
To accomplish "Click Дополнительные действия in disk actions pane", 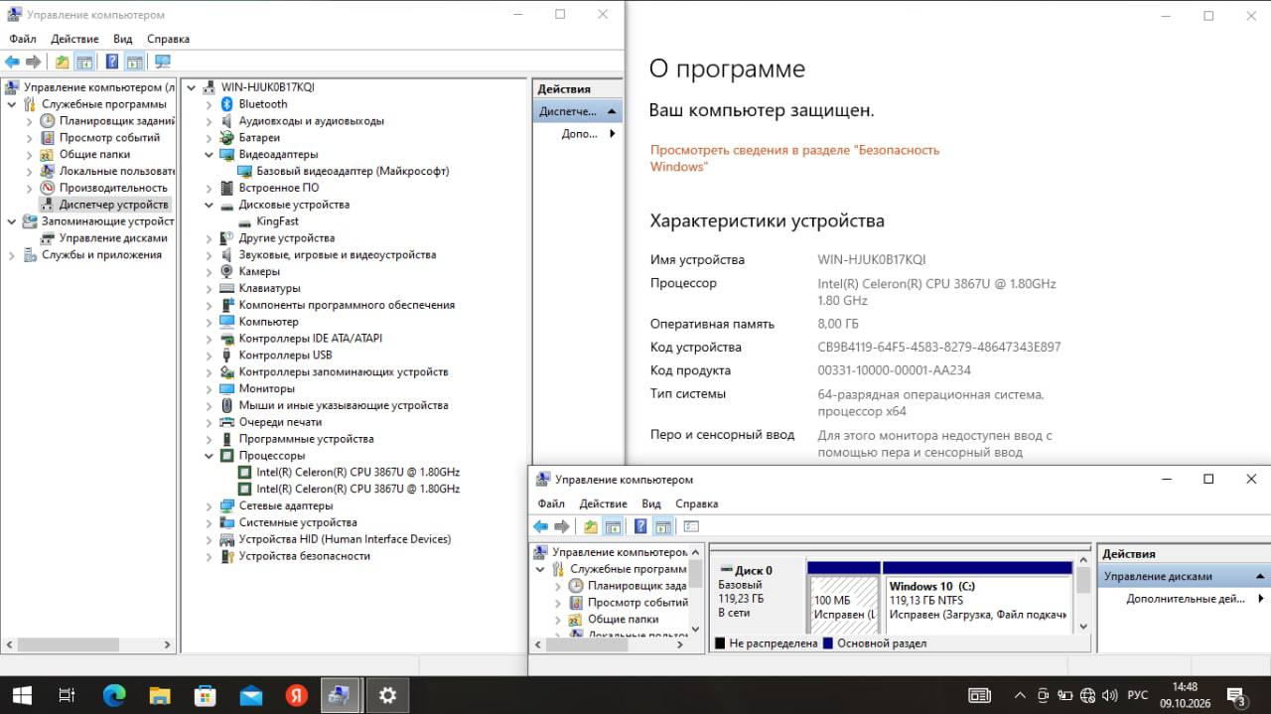I will point(1185,599).
